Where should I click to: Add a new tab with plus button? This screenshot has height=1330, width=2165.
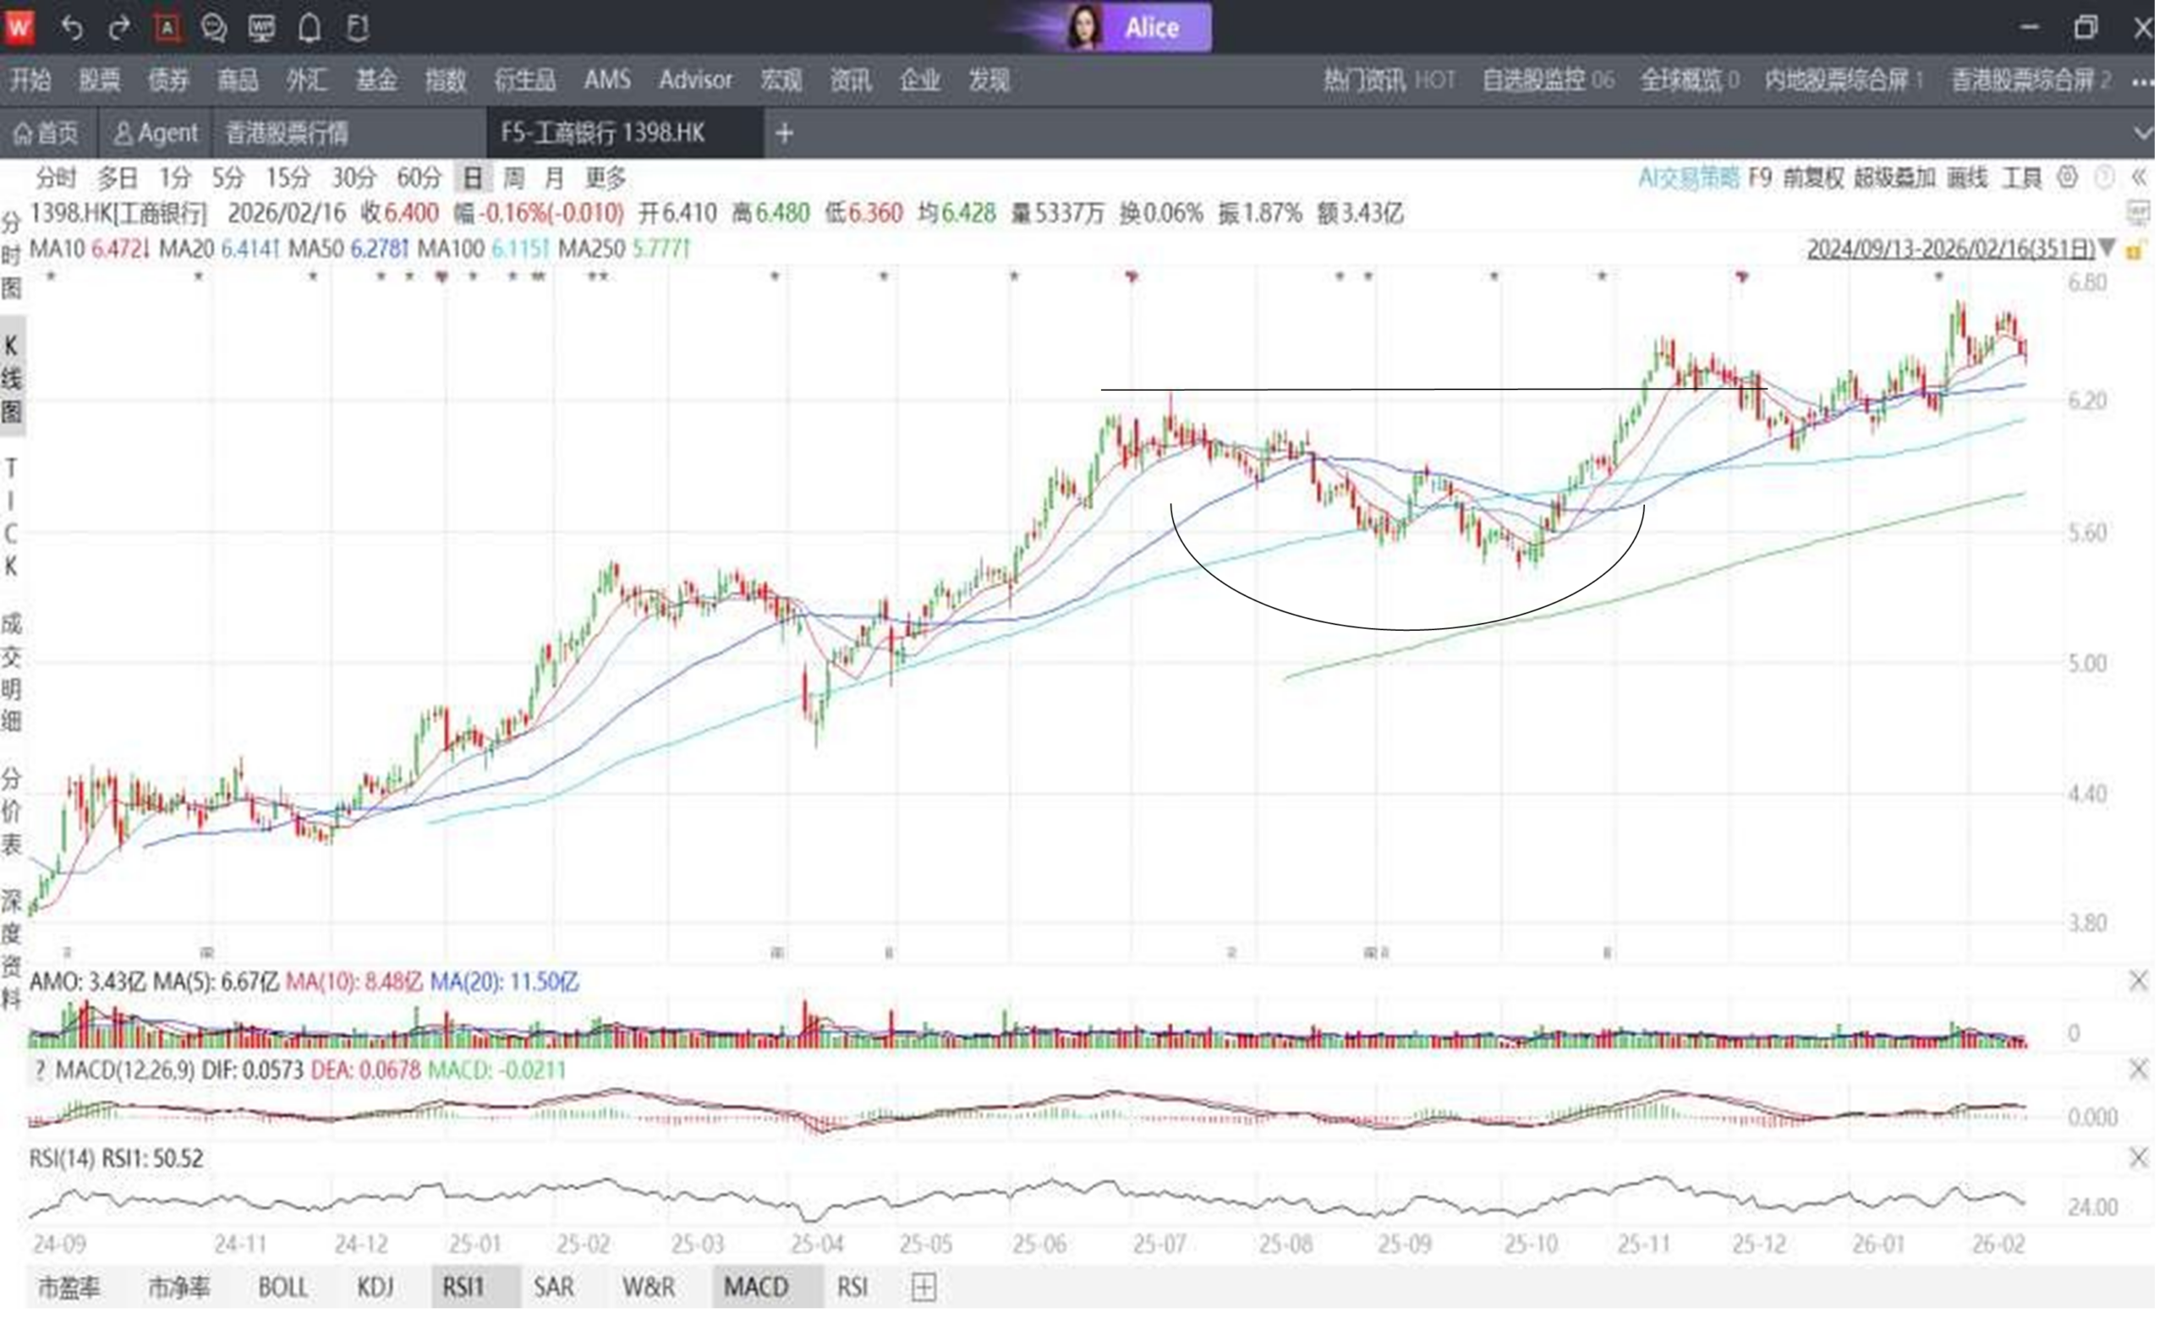click(x=784, y=133)
